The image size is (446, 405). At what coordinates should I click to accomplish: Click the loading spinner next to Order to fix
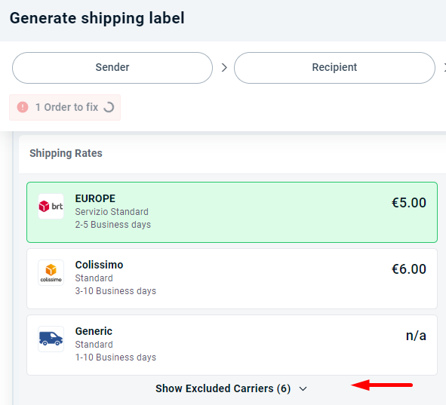pyautogui.click(x=109, y=107)
